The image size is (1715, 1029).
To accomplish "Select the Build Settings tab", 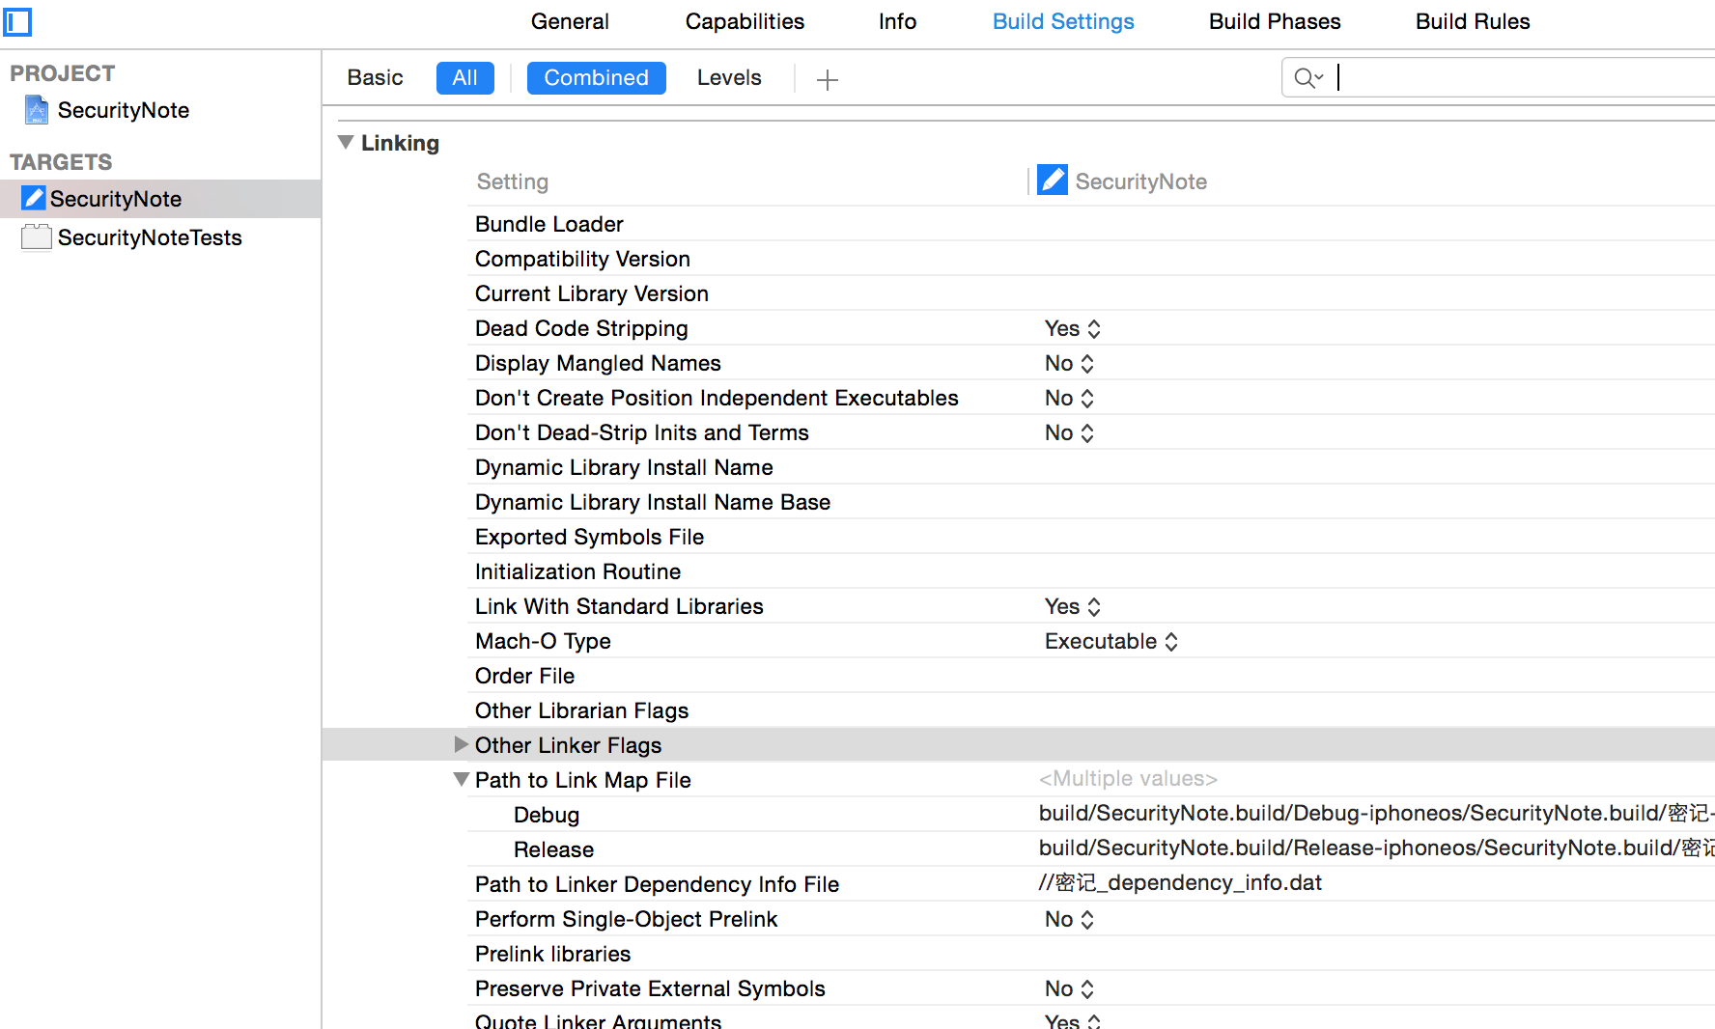I will [1063, 21].
